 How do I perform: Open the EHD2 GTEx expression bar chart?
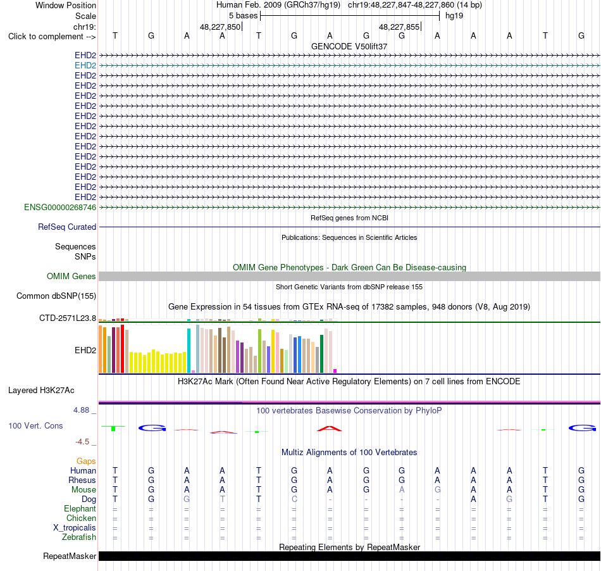tap(218, 349)
